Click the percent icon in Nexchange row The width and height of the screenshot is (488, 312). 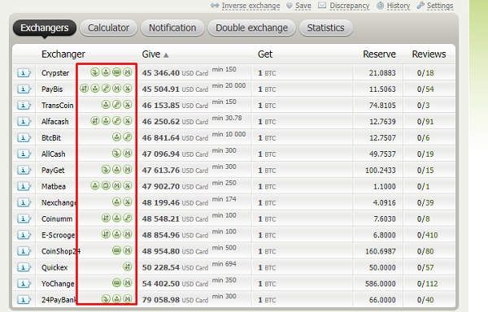point(128,201)
